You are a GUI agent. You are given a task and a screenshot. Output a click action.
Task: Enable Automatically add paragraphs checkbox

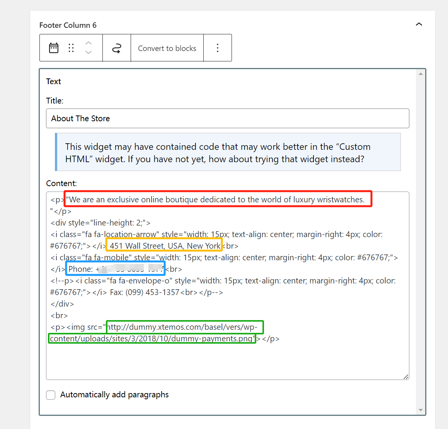coord(51,395)
